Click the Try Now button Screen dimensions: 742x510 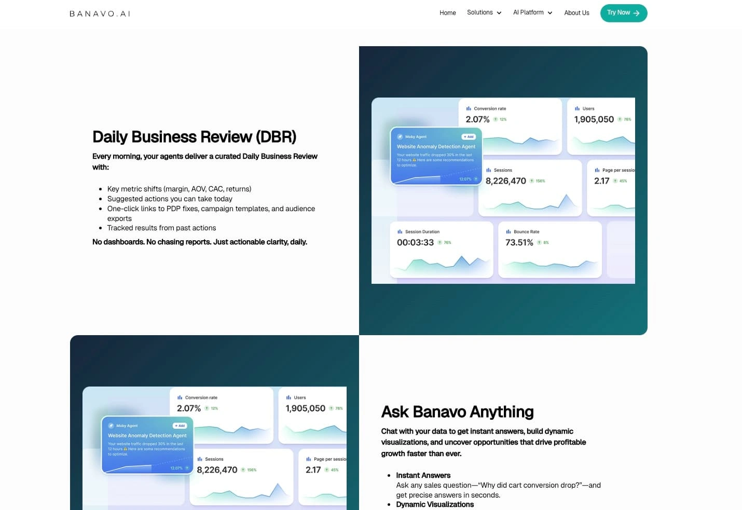pos(624,13)
